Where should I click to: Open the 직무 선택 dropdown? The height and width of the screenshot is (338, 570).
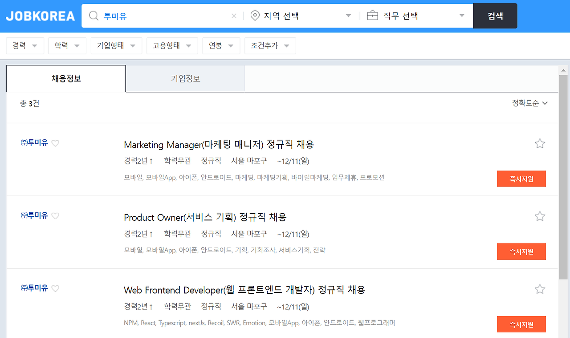pos(416,16)
